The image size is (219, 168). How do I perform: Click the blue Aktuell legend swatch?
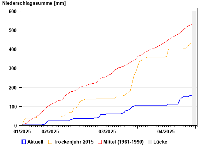[24, 142]
